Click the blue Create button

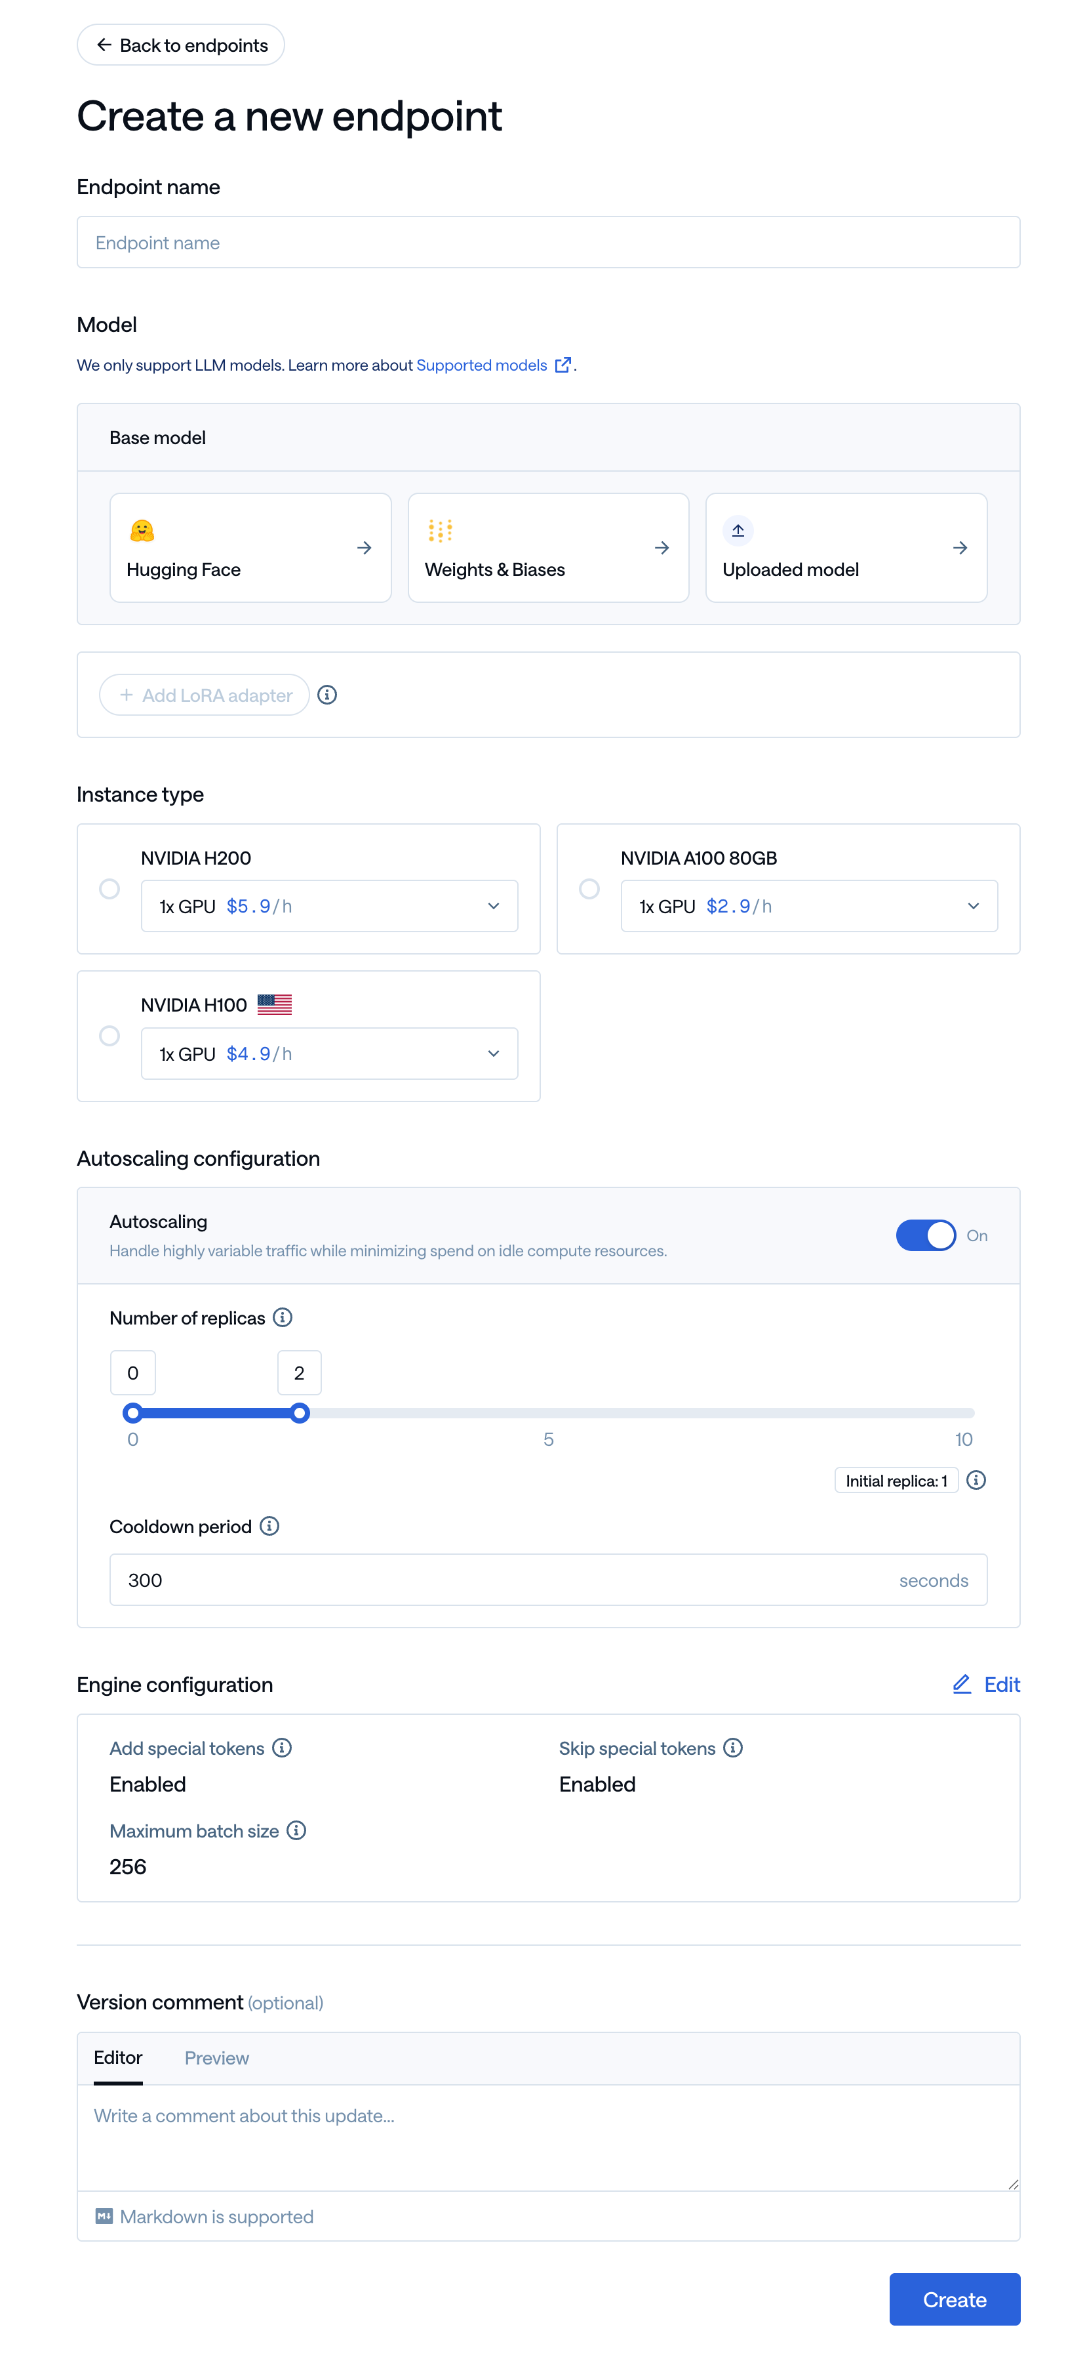(x=953, y=2299)
